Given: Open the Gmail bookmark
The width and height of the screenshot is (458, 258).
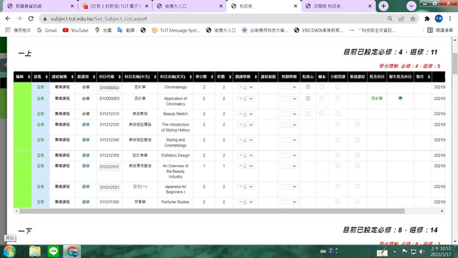Looking at the screenshot, I should click(47, 30).
